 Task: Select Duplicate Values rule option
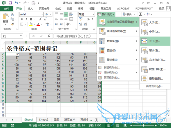[x=155, y=79]
